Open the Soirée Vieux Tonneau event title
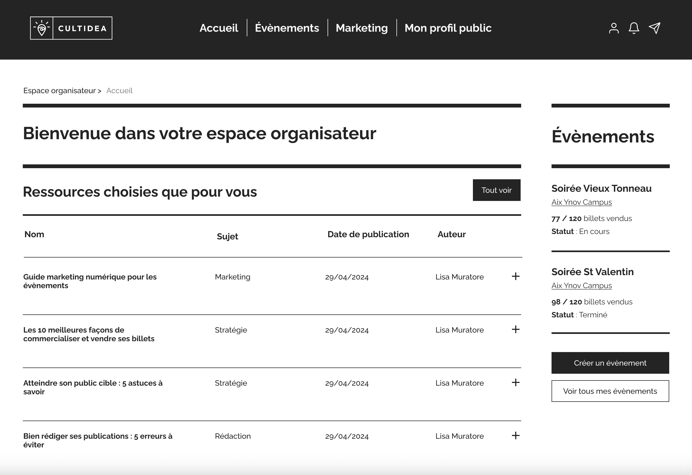This screenshot has height=475, width=692. [x=601, y=188]
